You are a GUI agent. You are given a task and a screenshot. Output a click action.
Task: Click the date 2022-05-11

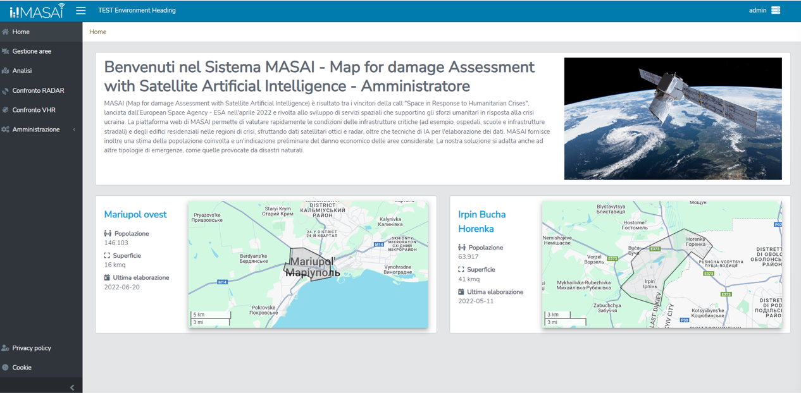pyautogui.click(x=476, y=301)
